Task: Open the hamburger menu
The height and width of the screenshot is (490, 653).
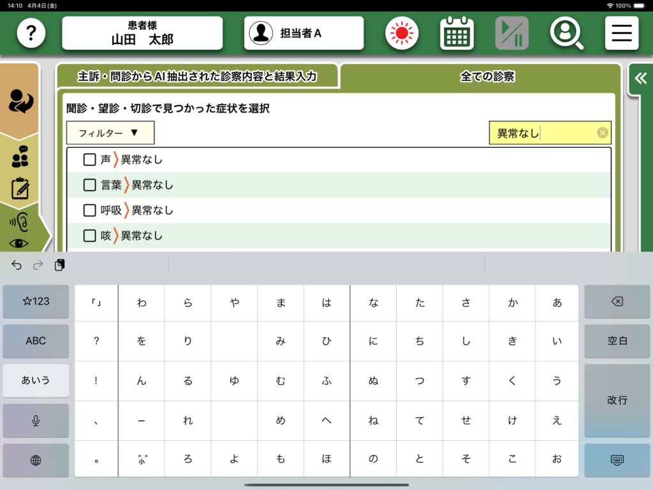Action: pyautogui.click(x=621, y=33)
